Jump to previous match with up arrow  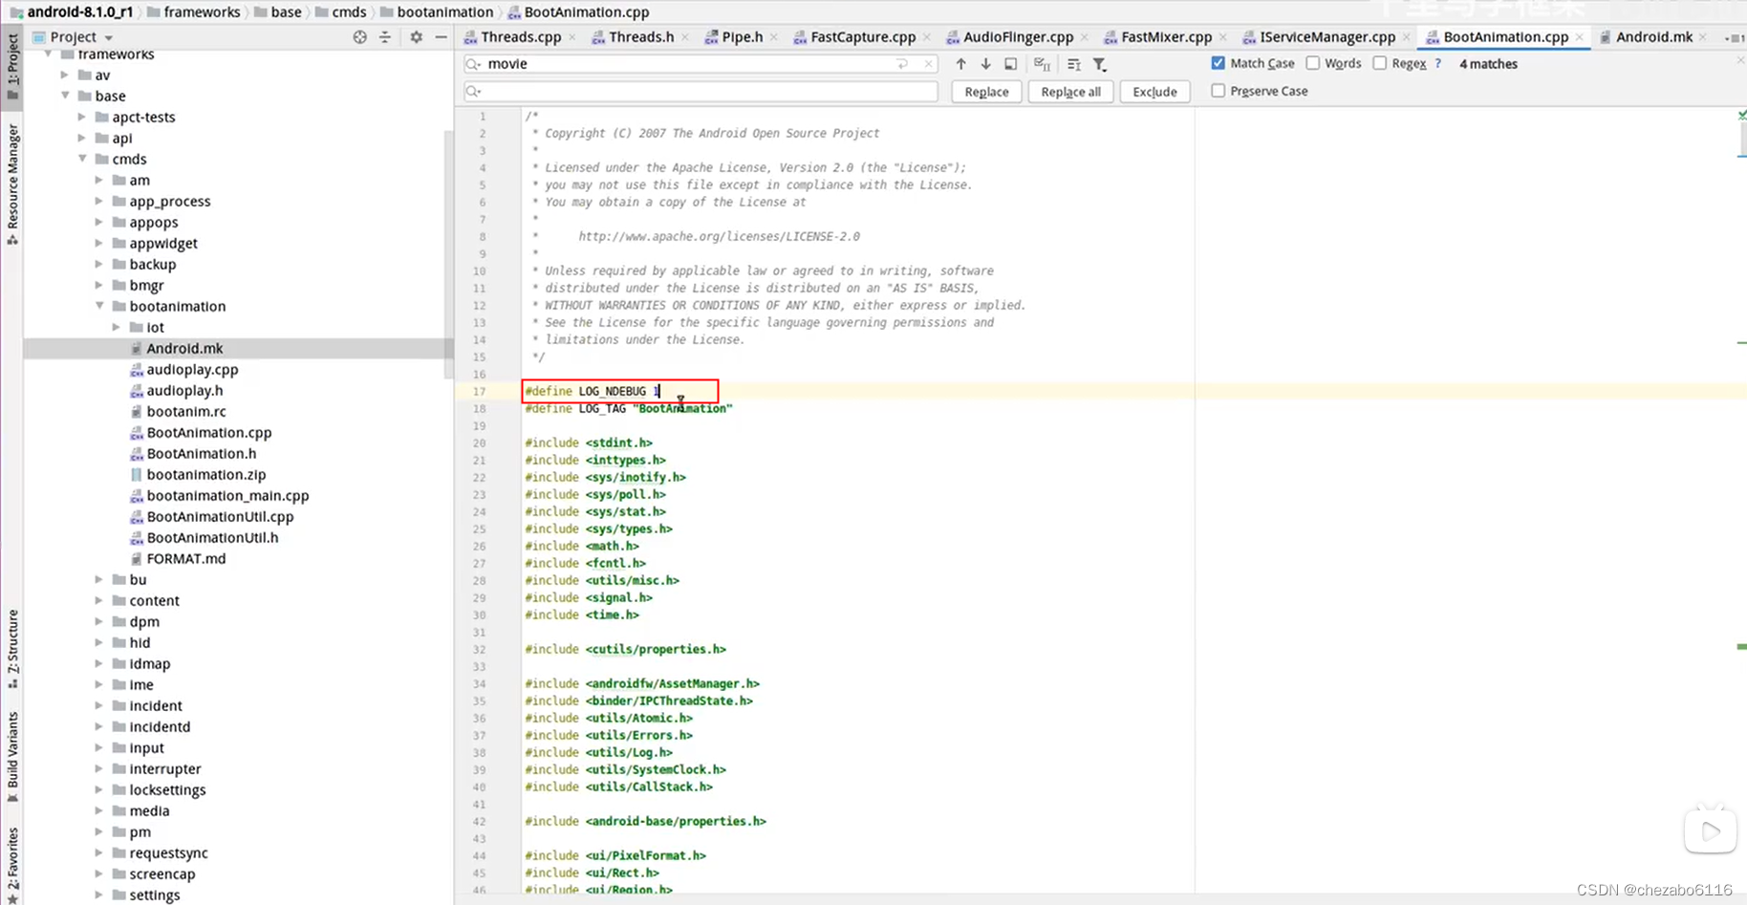pos(960,64)
